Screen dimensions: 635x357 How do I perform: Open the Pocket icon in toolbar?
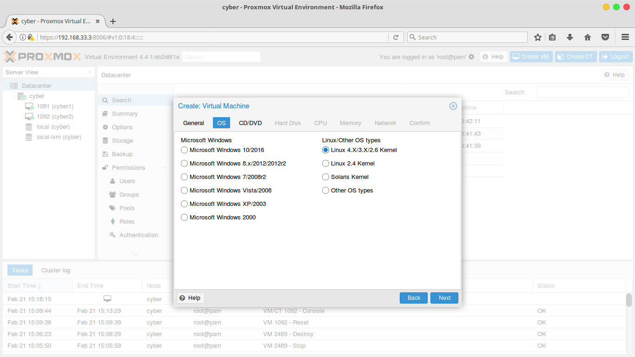tap(605, 37)
